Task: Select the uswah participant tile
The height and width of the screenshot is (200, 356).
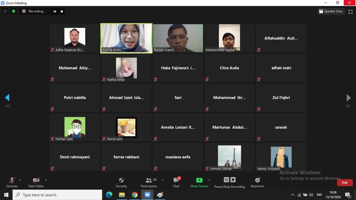Action: [x=281, y=127]
